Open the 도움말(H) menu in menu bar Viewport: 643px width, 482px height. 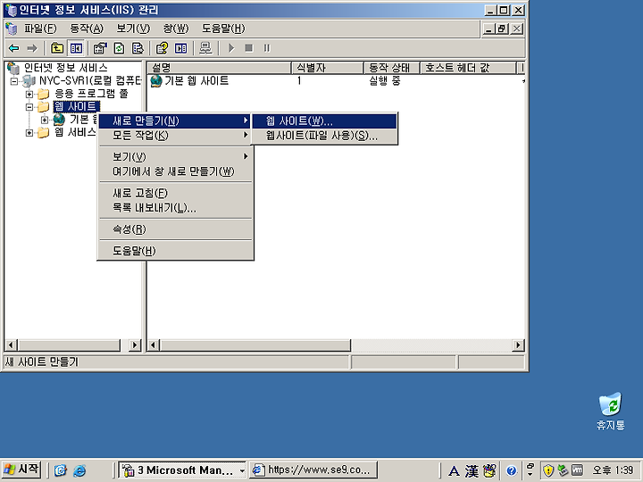pos(223,29)
